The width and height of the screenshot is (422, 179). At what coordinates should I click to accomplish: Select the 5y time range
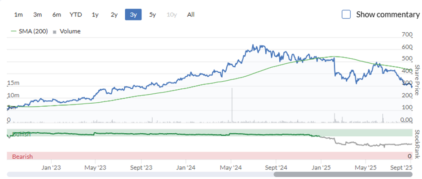[x=152, y=15]
